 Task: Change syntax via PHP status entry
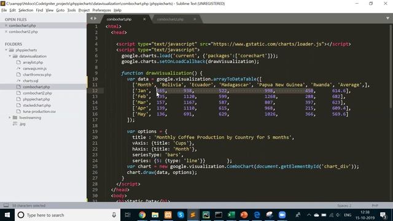click(375, 206)
